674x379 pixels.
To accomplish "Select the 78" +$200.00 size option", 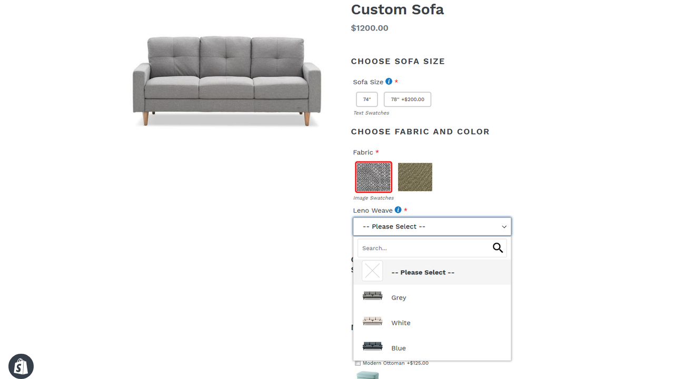I will 407,99.
